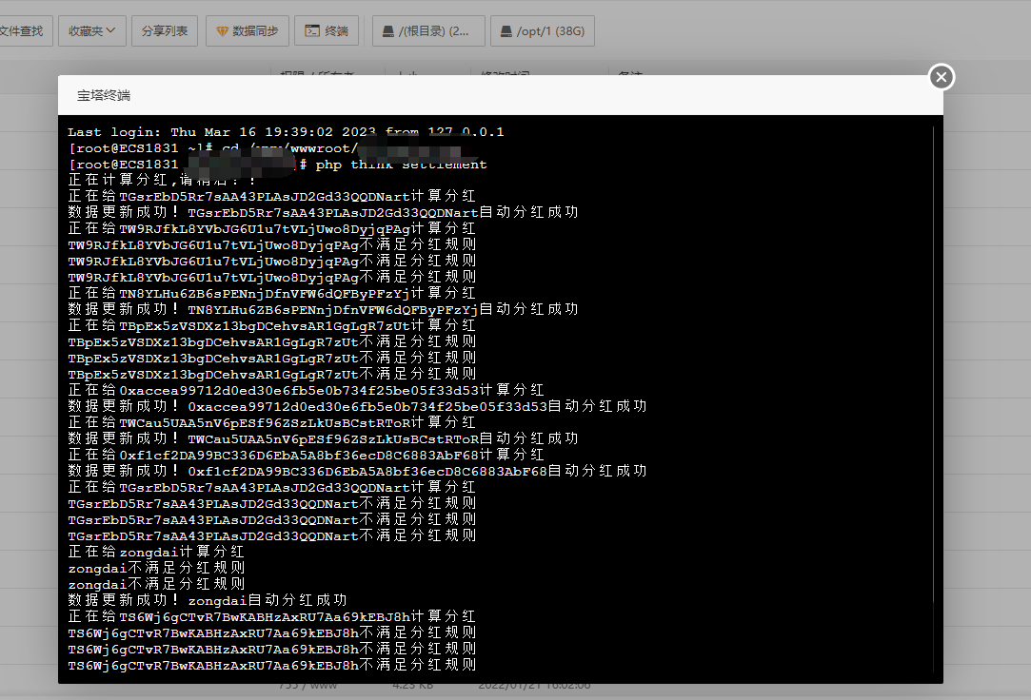Click the 0xaccea997 自动分红成功 line

point(358,406)
